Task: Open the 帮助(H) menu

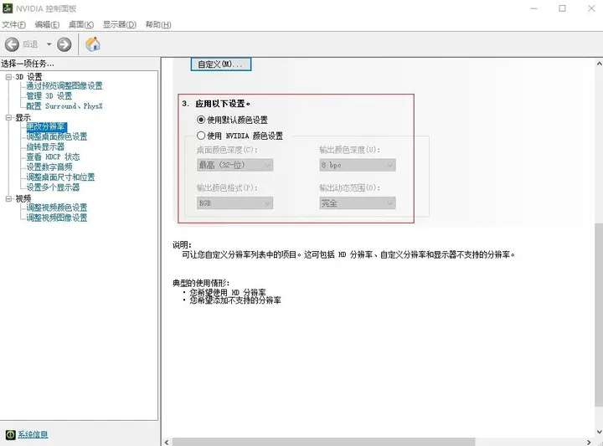Action: 158,24
